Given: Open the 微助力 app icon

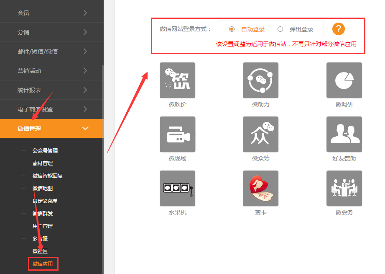Looking at the screenshot, I should pos(260,80).
